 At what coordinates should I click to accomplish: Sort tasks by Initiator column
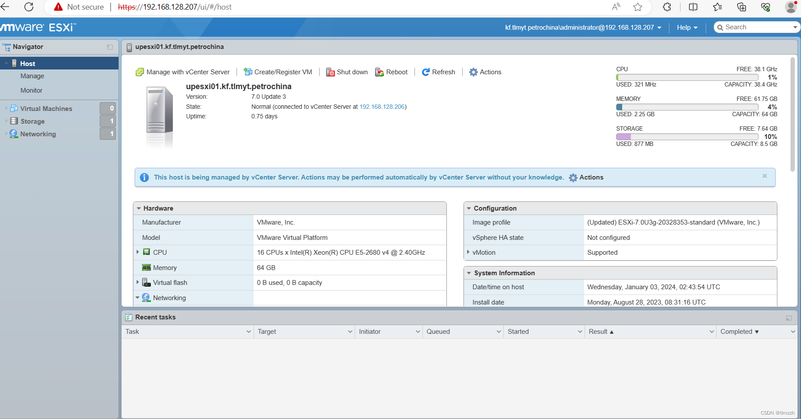click(x=370, y=332)
